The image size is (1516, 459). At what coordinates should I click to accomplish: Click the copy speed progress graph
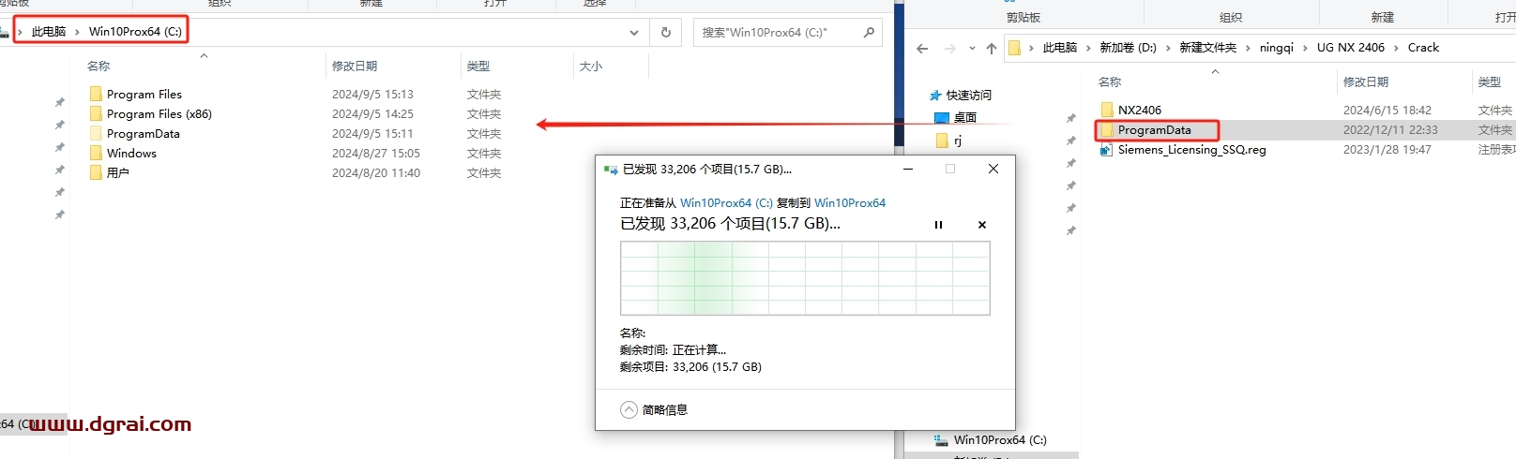tap(805, 278)
